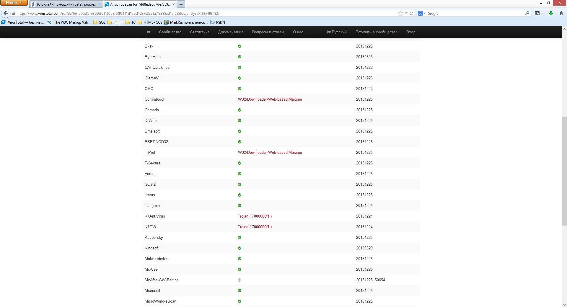Viewport: 567px width, 307px height.
Task: Open the bookmarks menu toolbar icon
Action: (539, 13)
